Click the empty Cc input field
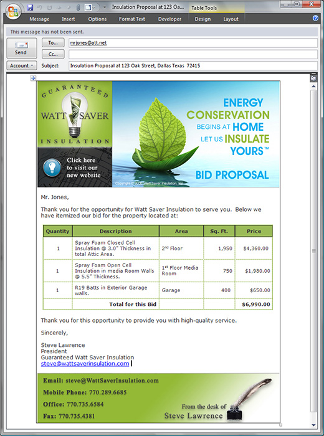 [x=193, y=54]
